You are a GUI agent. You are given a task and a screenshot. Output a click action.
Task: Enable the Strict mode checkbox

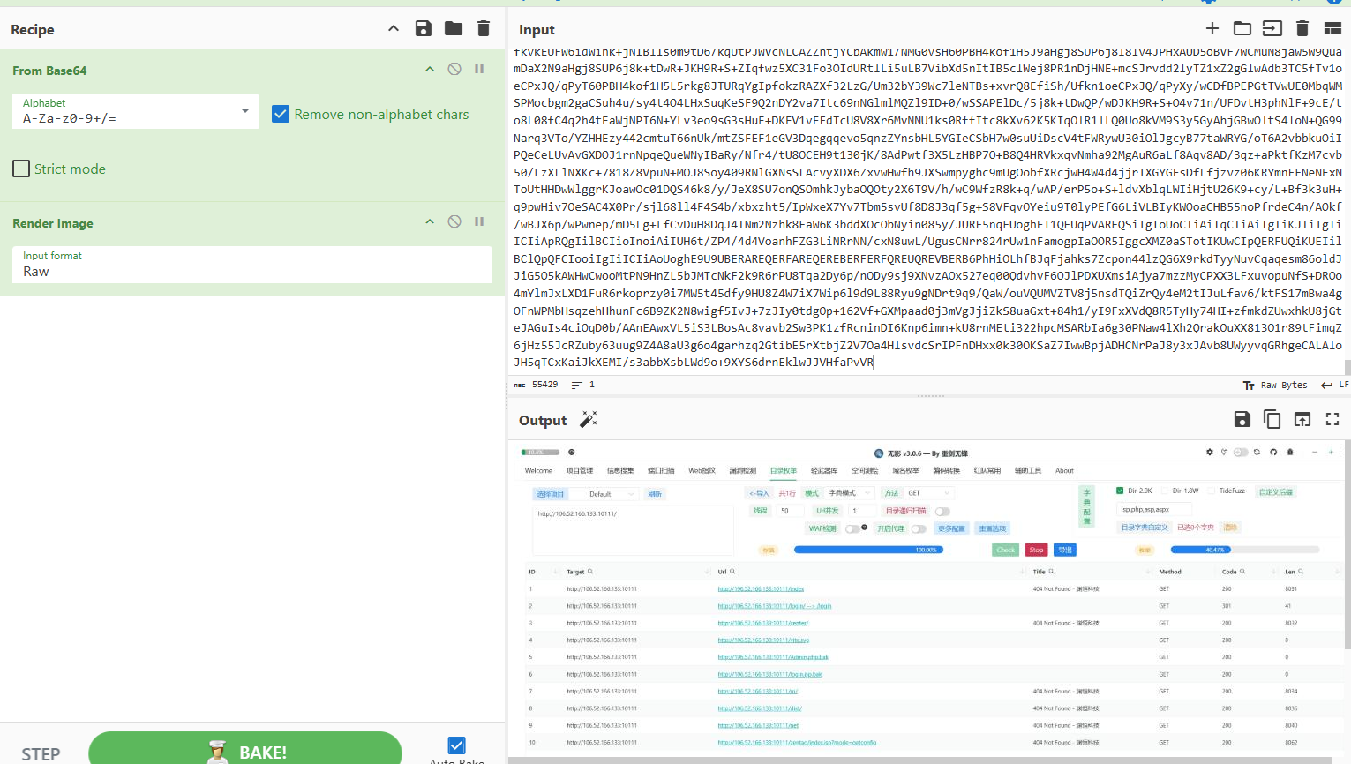click(x=21, y=169)
